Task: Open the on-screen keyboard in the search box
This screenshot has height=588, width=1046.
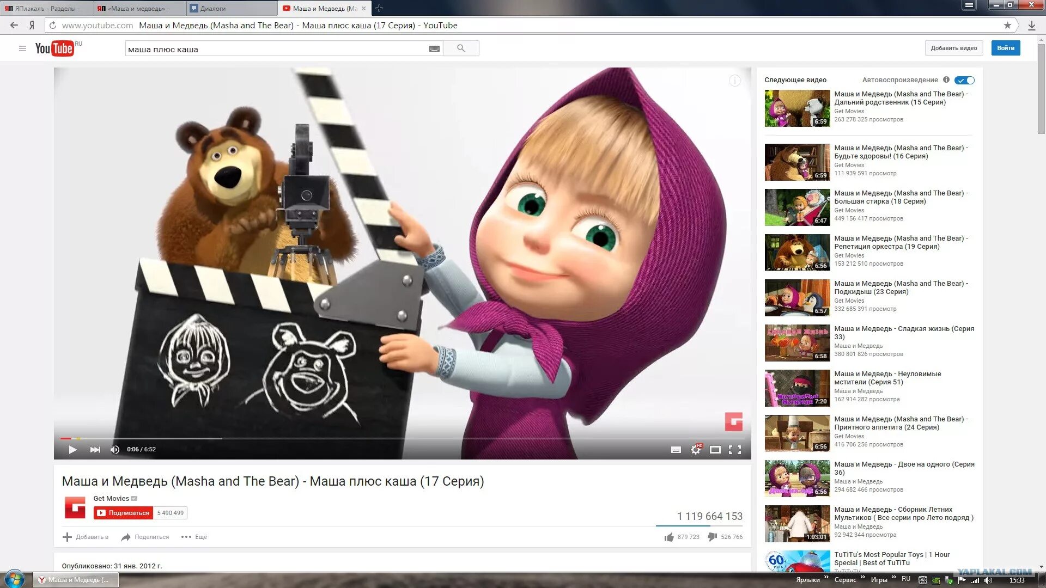Action: tap(434, 49)
